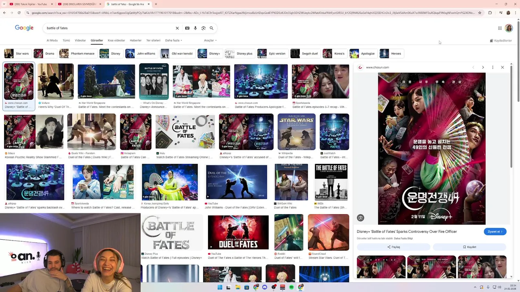520x292 pixels.
Task: Open Wikipedia Duel of the Fates thumbnail
Action: click(297, 132)
